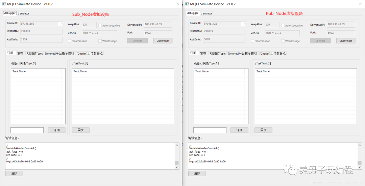Click debug log scrollbar thumb in Sub_Node
This screenshot has width=365, height=186.
pos(177,163)
